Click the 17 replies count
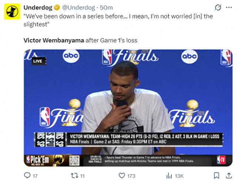 (x=35, y=176)
